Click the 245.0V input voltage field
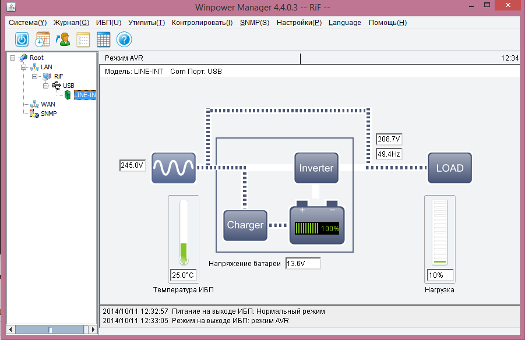This screenshot has width=525, height=340. click(132, 165)
